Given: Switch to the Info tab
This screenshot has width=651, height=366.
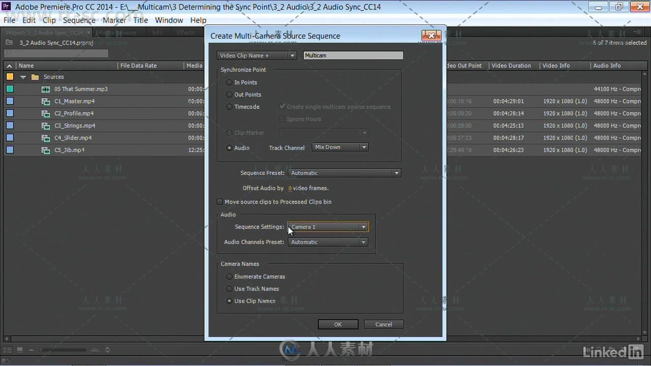Looking at the screenshot, I should coord(158,33).
